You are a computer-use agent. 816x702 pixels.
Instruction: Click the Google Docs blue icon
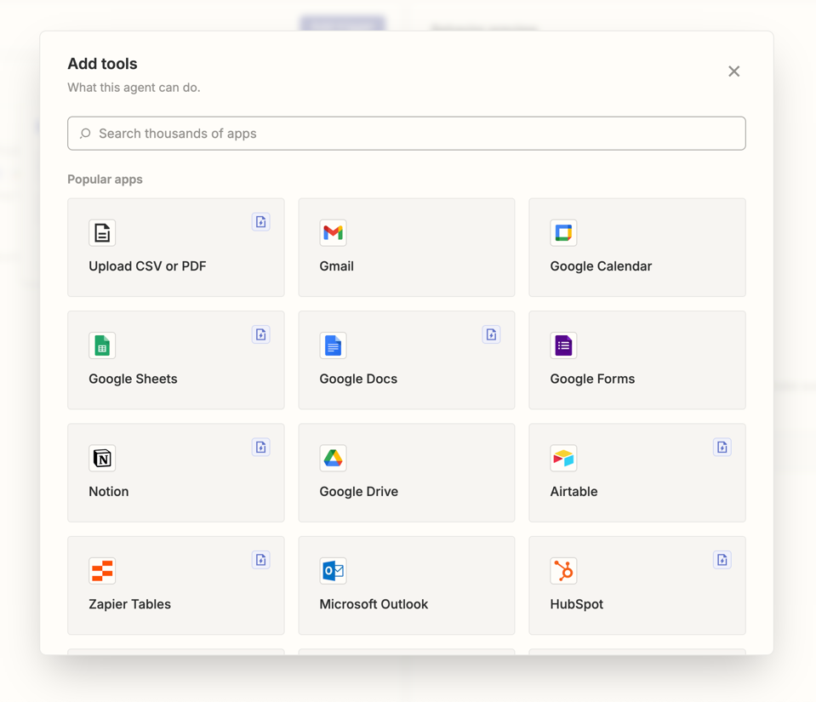333,345
